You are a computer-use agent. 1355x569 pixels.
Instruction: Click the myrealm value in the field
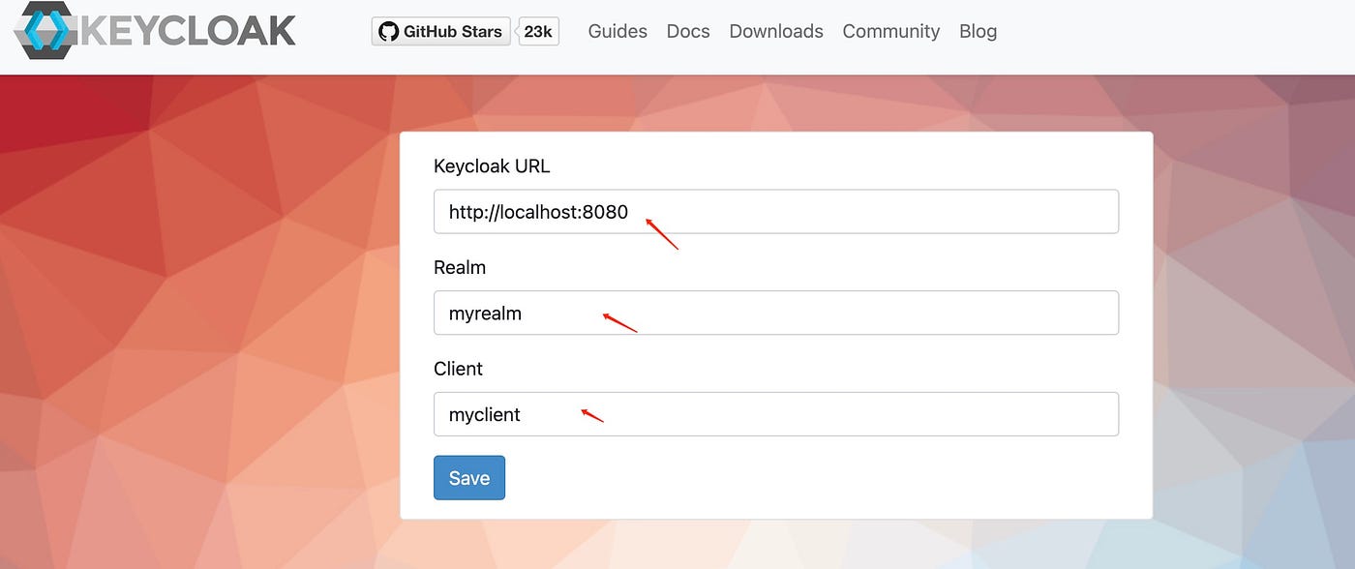coord(484,313)
